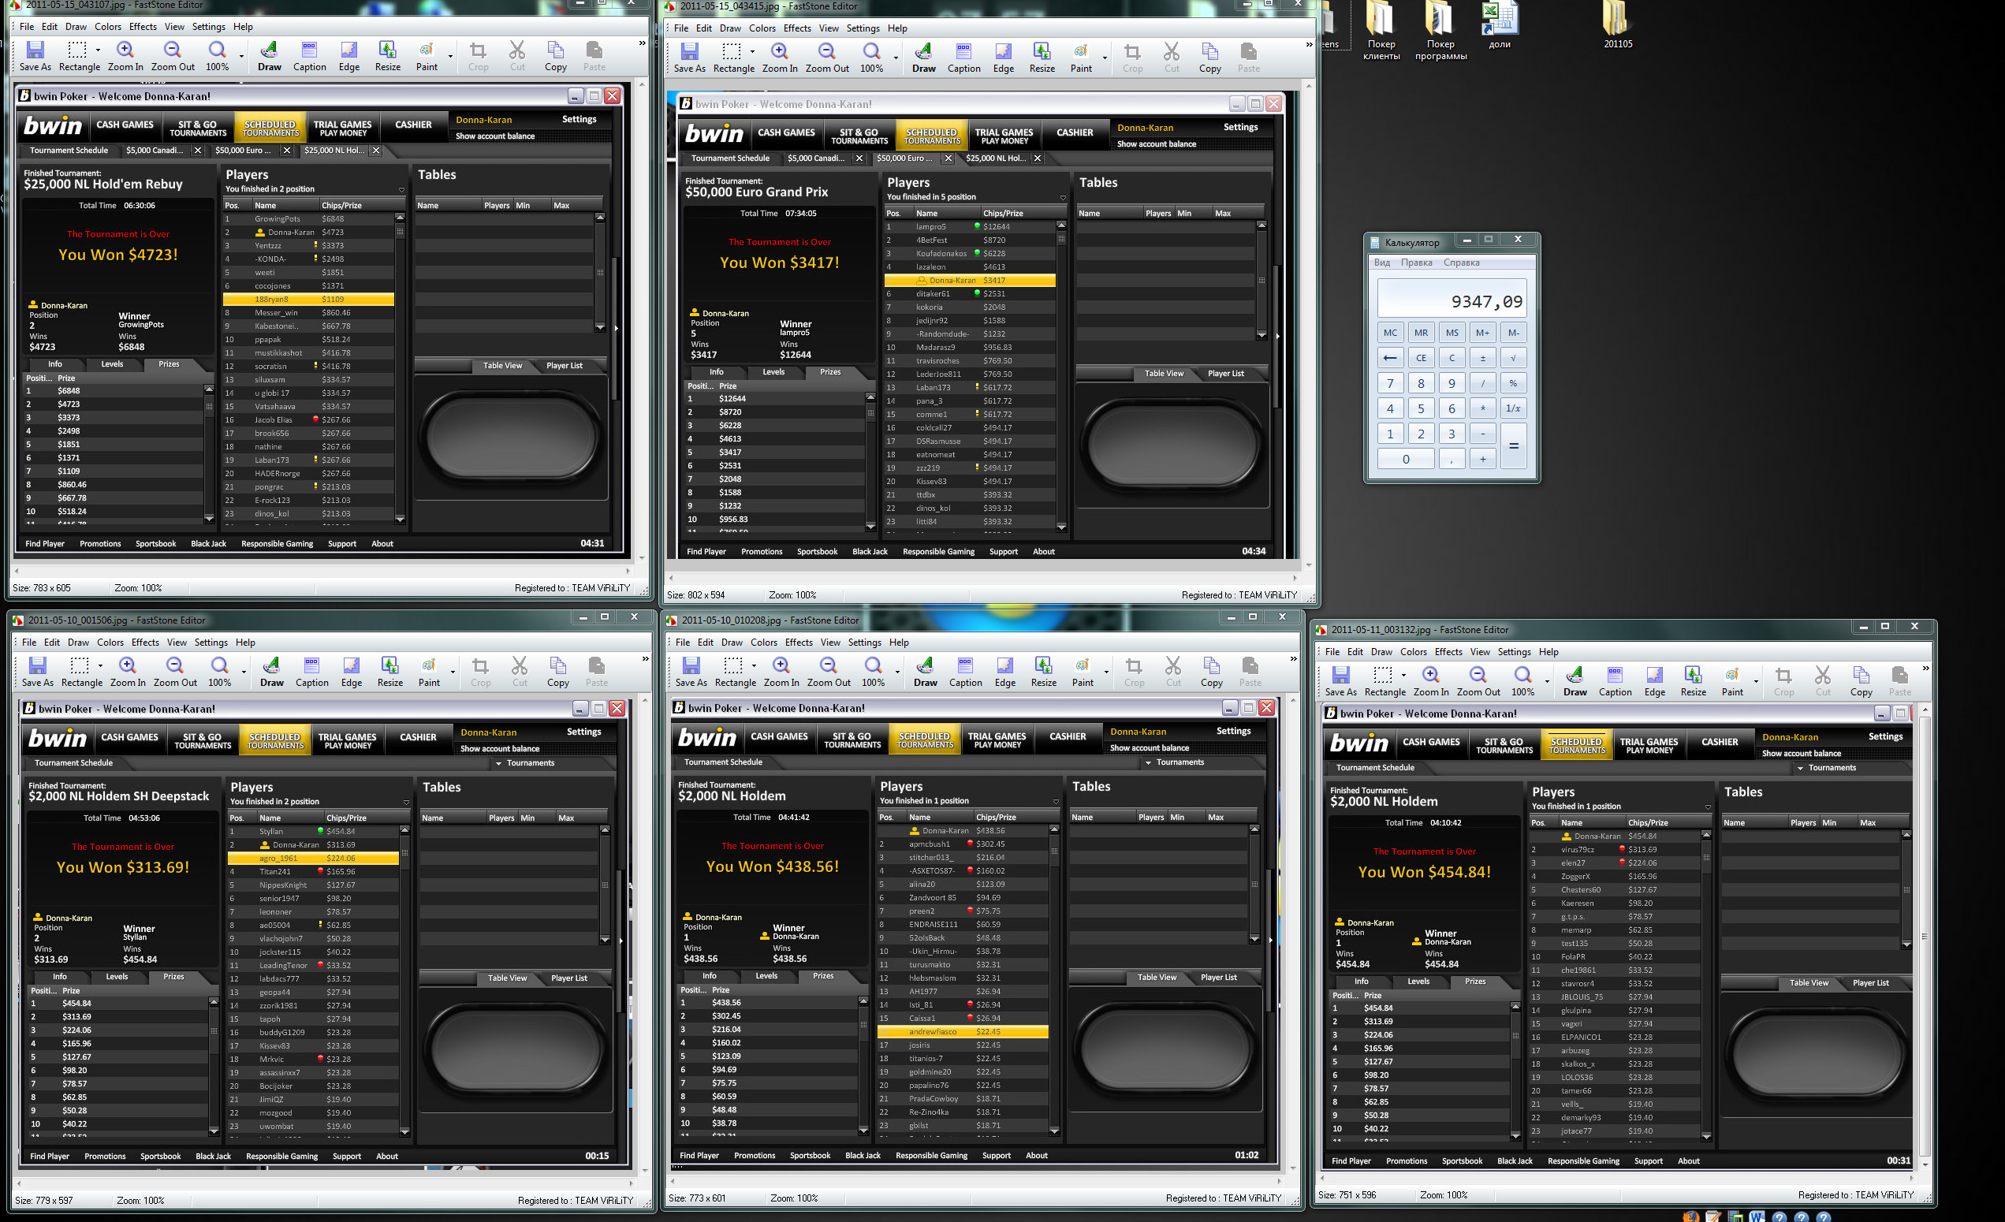
Task: Click Resize icon in 2011-05-15_043415.jpg window
Action: pyautogui.click(x=1042, y=58)
